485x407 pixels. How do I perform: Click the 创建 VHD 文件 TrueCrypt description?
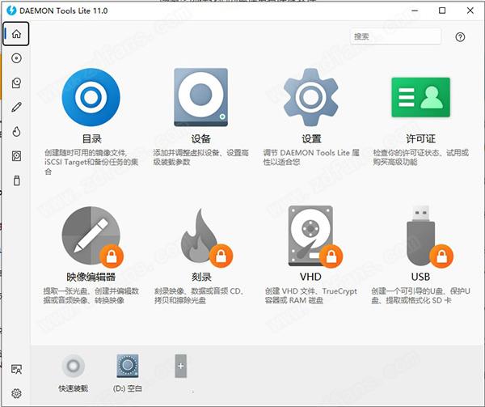tap(311, 295)
